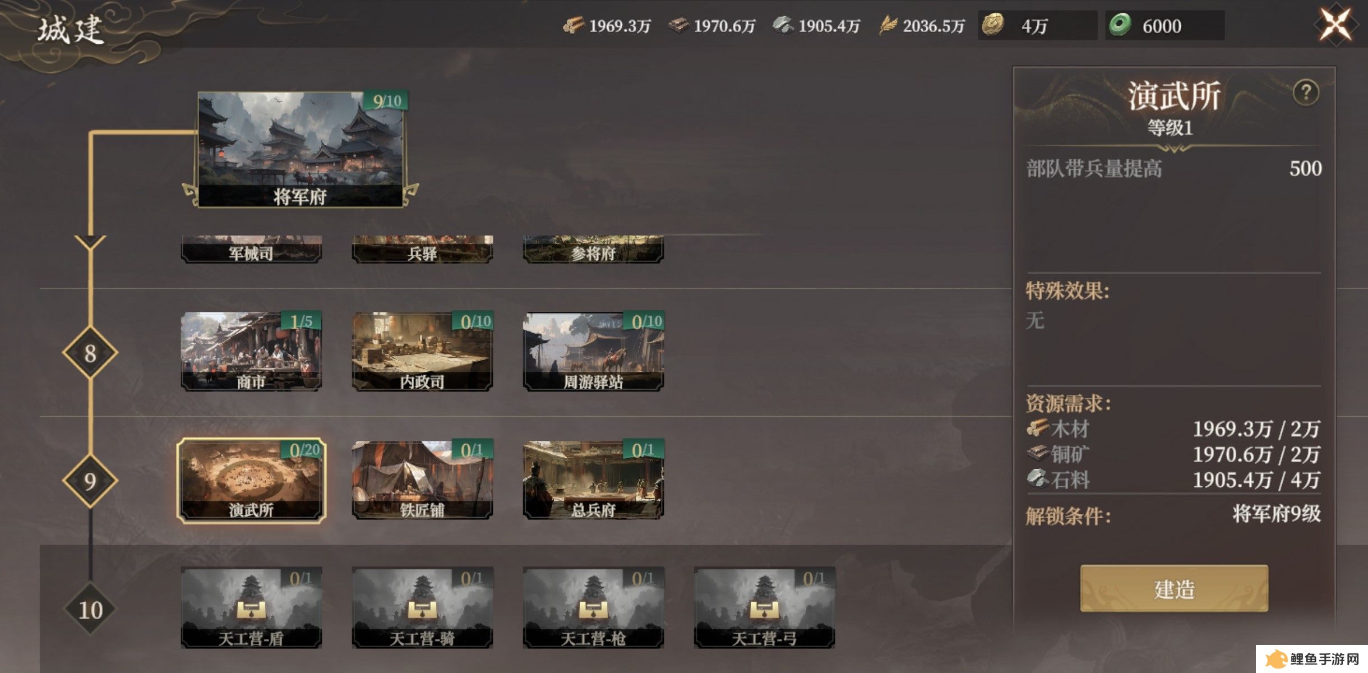Click the 建造 build button

1174,588
